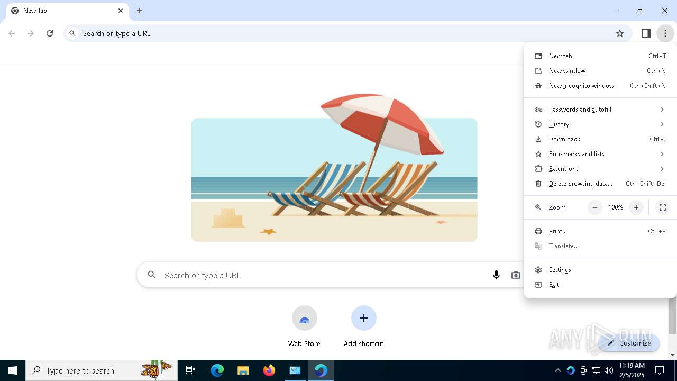The image size is (677, 381).
Task: Click the Bookmarks star icon in menu
Action: [x=538, y=154]
